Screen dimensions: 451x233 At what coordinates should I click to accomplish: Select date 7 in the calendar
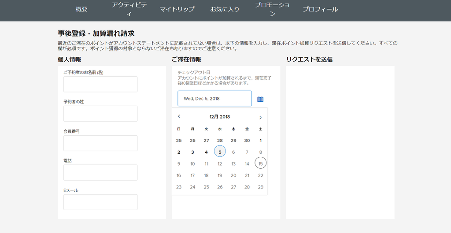click(x=247, y=152)
